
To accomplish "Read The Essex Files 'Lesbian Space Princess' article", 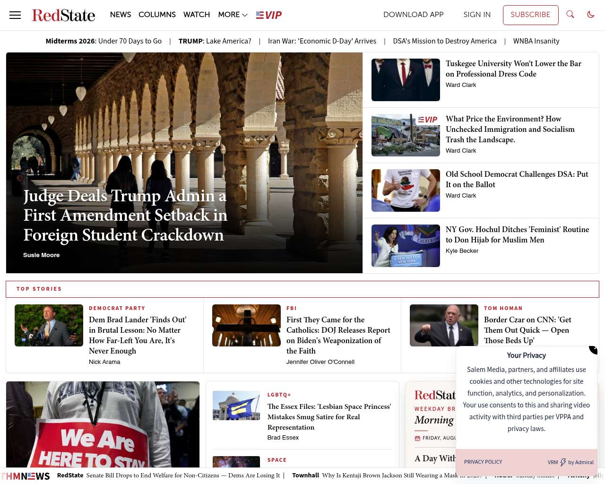I will (x=329, y=417).
